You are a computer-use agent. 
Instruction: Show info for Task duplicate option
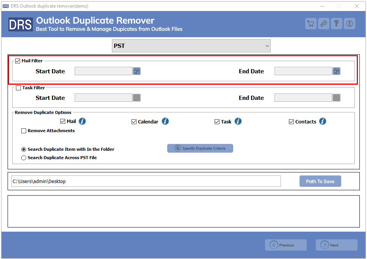(x=238, y=121)
